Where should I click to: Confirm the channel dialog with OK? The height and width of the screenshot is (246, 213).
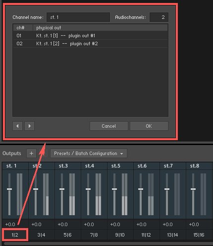pos(149,126)
